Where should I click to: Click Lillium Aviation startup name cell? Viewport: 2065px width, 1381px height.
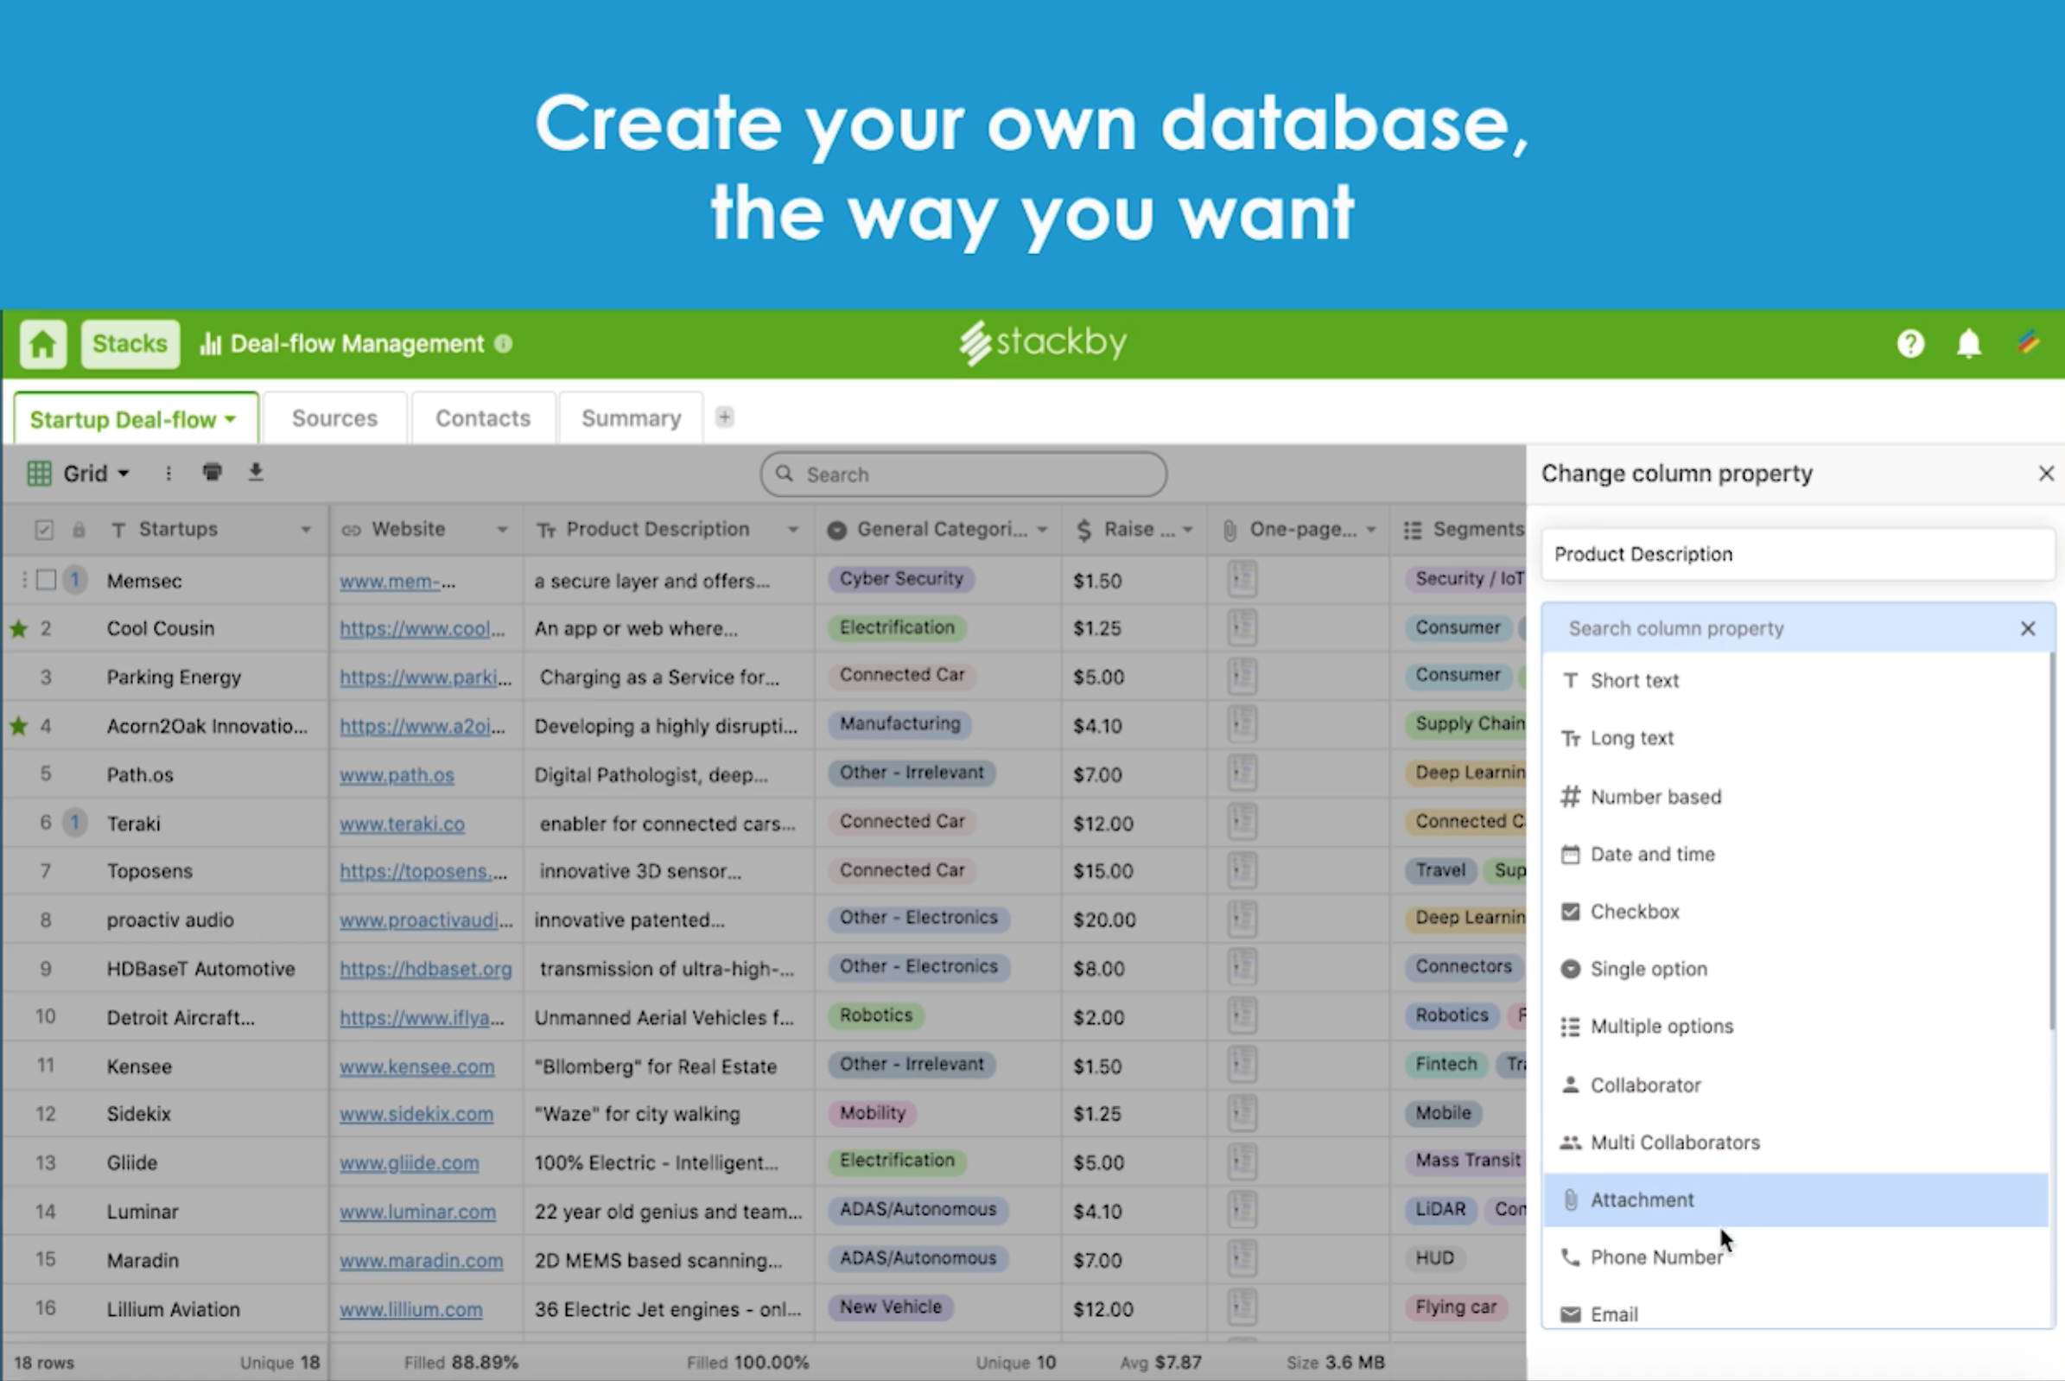[174, 1309]
